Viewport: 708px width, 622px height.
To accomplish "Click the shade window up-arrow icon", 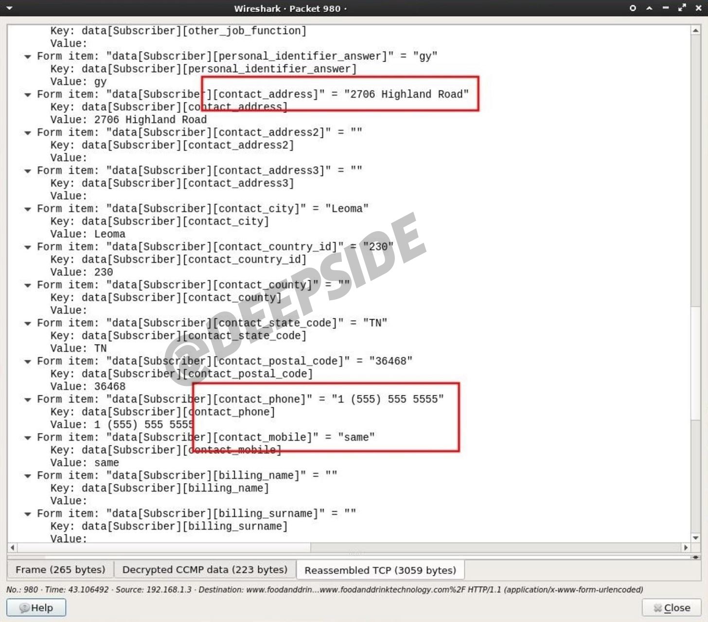I will 649,8.
